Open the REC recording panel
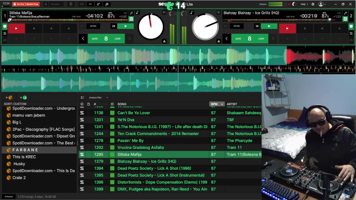Viewport: 356px width, 200px height. click(x=82, y=4)
